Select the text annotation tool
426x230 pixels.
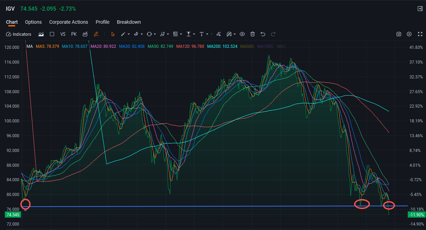click(202, 34)
